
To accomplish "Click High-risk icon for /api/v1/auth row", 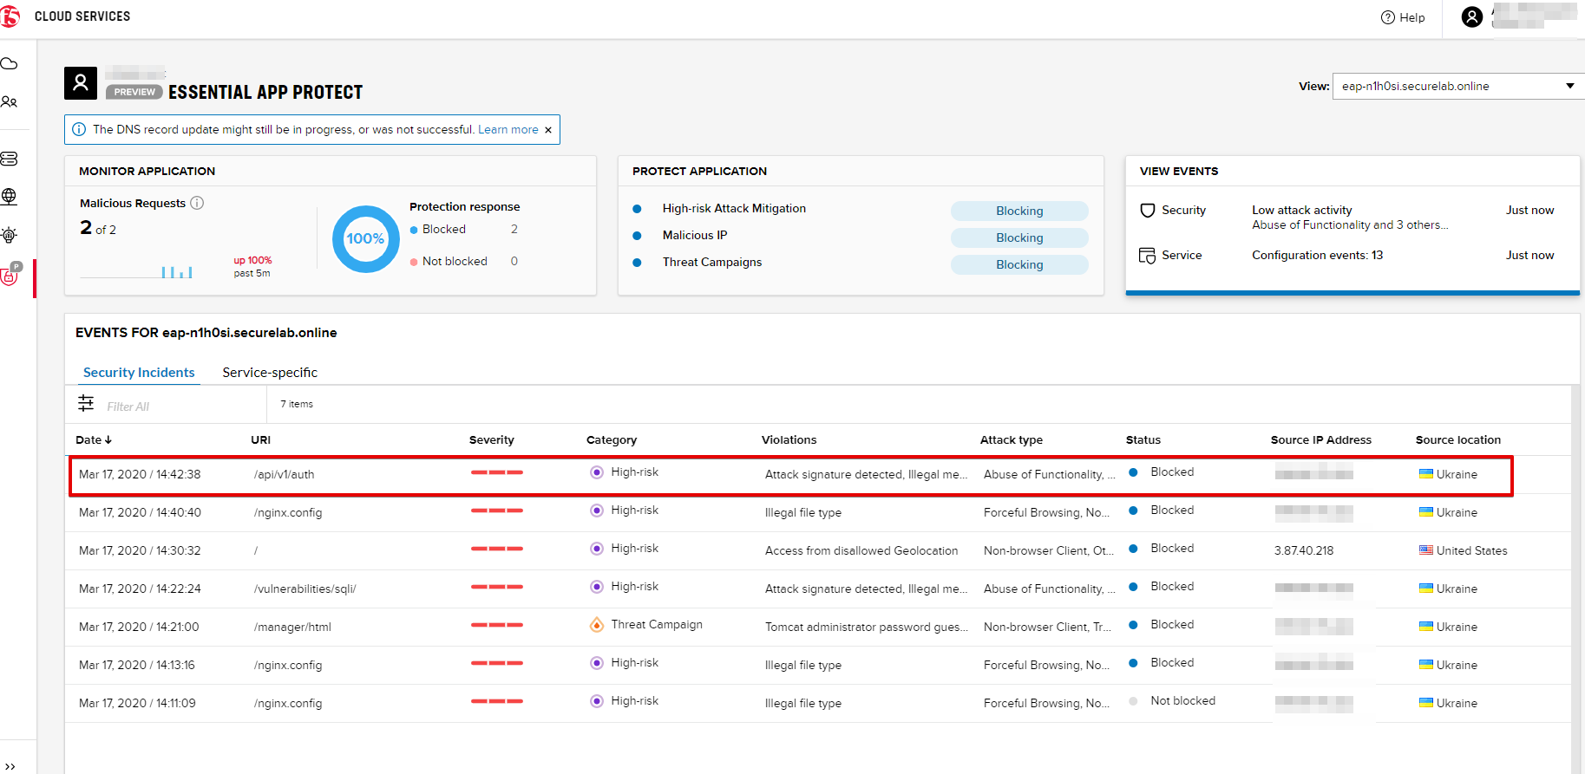I will coord(597,472).
